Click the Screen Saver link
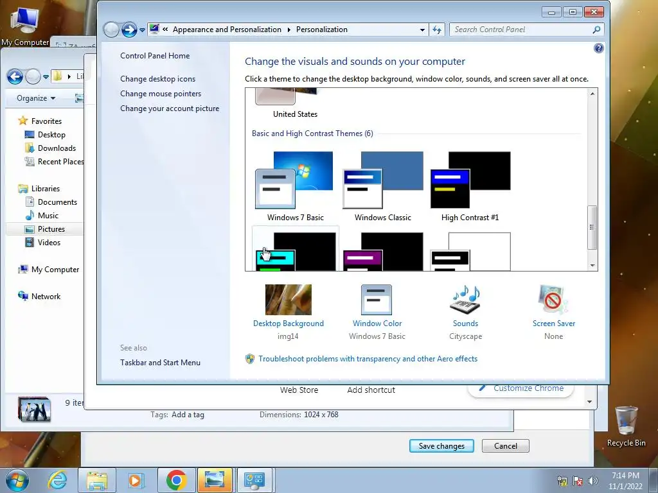Image resolution: width=658 pixels, height=493 pixels. click(553, 324)
